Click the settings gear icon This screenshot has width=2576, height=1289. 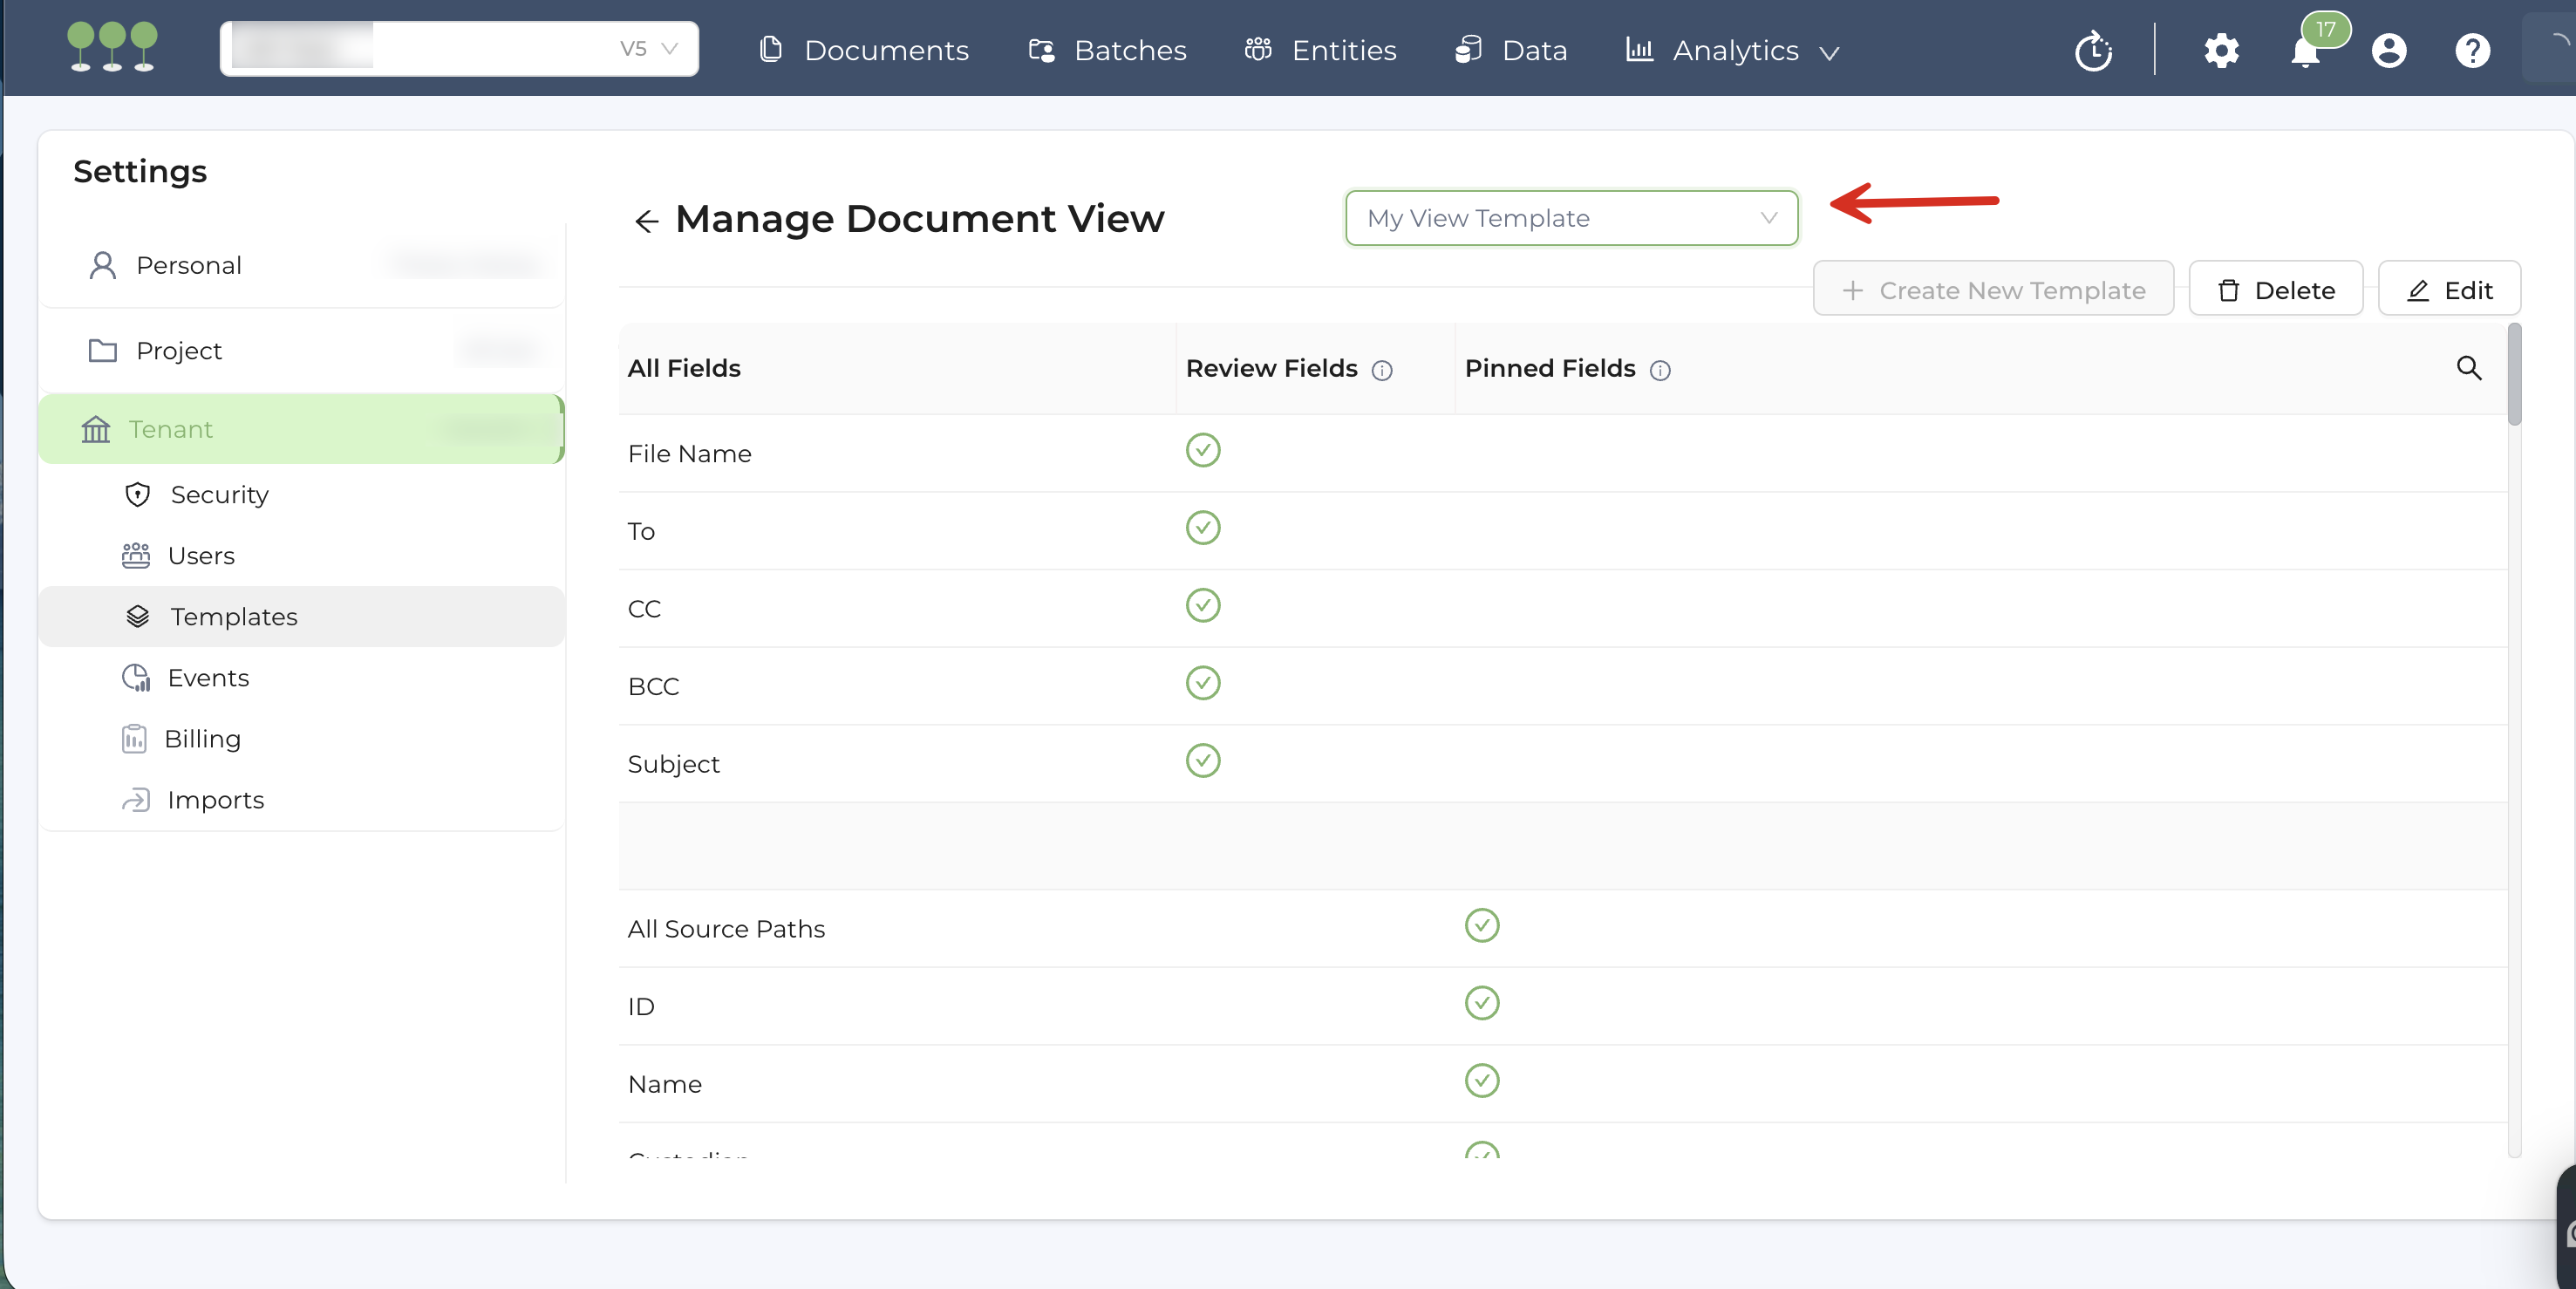tap(2220, 50)
